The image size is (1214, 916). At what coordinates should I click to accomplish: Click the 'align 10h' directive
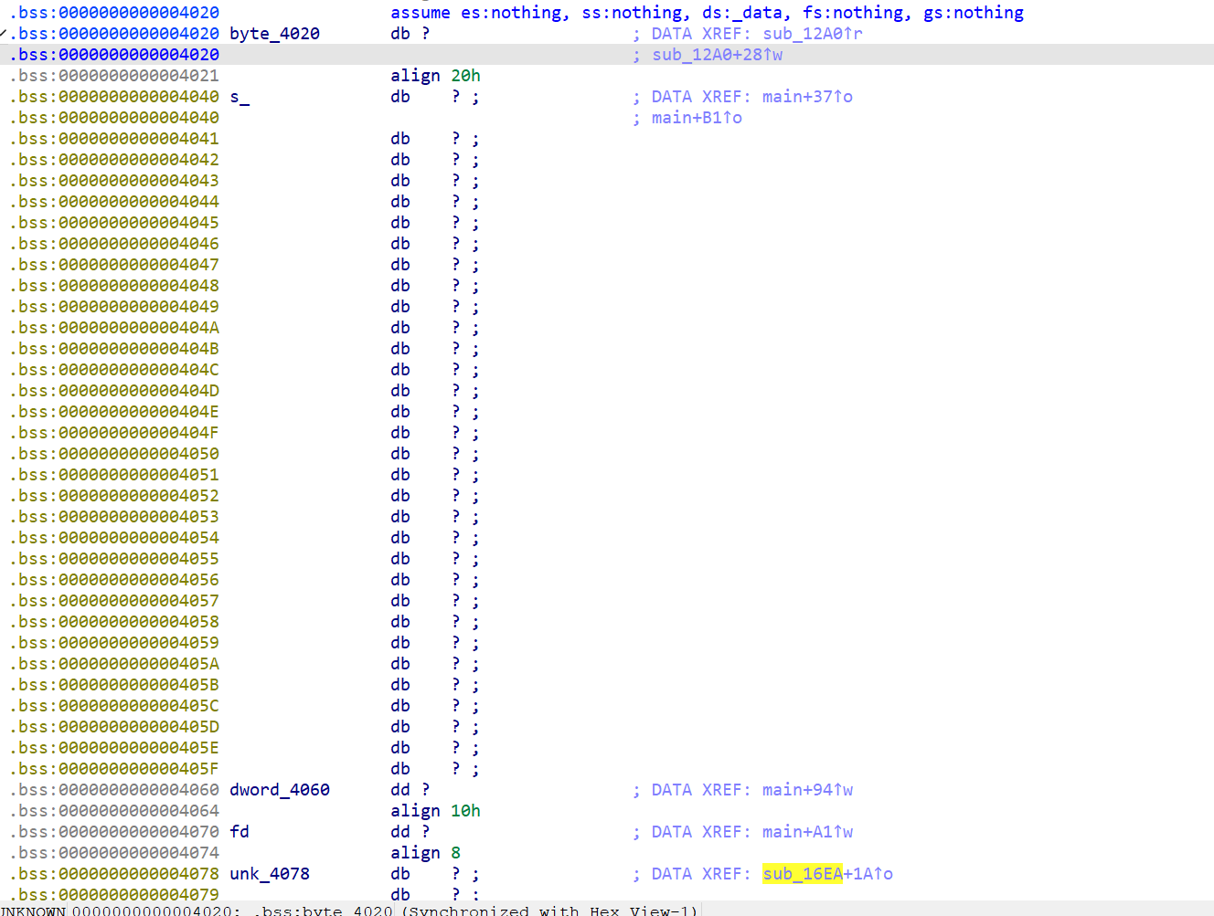(435, 811)
